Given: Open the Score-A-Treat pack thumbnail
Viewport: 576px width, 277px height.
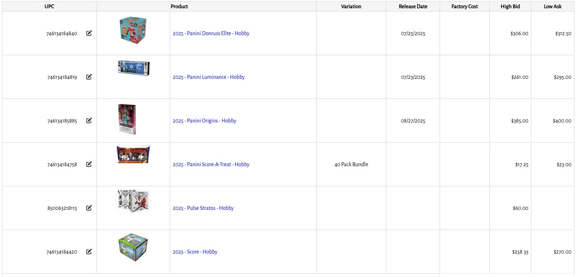Looking at the screenshot, I should click(x=134, y=154).
